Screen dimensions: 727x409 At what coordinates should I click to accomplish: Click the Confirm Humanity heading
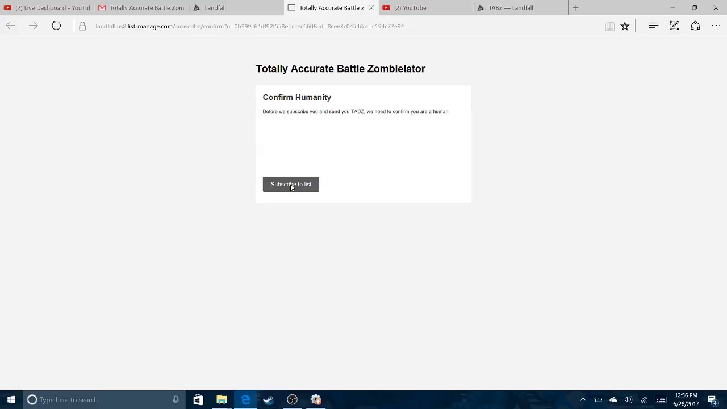[x=296, y=97]
